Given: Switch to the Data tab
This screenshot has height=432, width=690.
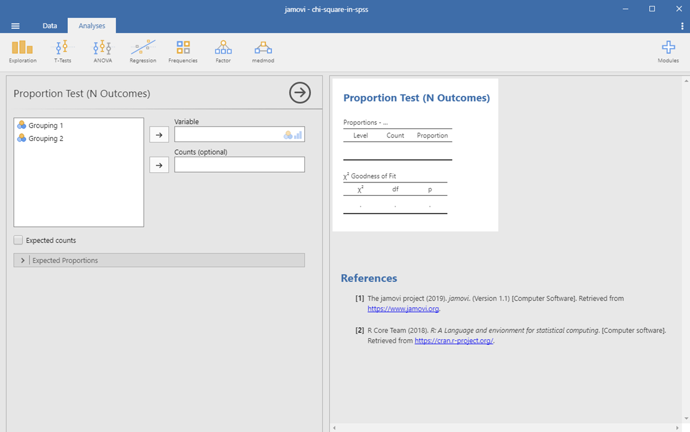Looking at the screenshot, I should click(50, 26).
